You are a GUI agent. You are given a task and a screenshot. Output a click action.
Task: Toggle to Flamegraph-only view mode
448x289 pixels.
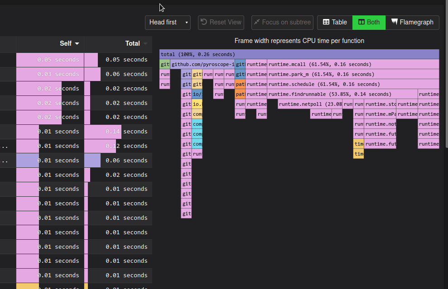[412, 22]
